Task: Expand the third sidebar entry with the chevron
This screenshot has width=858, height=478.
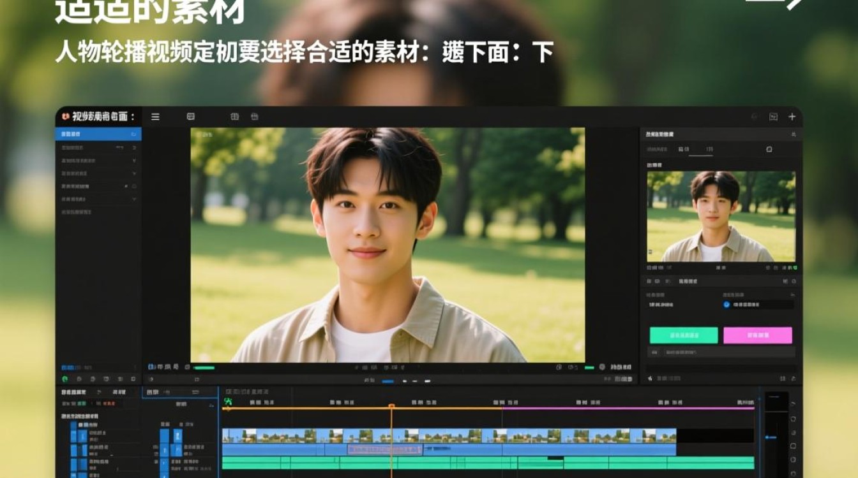Action: click(133, 161)
